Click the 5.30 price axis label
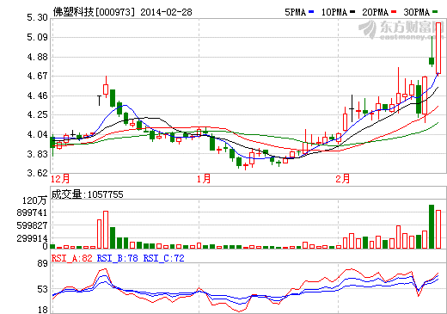 37,18
